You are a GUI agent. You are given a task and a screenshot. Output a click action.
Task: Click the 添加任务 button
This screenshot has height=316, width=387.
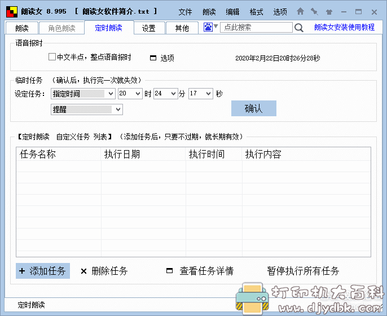(x=43, y=271)
